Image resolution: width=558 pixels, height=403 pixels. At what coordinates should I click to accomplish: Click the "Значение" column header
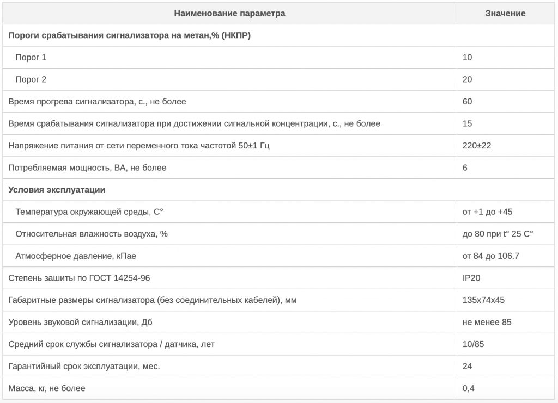(x=505, y=13)
